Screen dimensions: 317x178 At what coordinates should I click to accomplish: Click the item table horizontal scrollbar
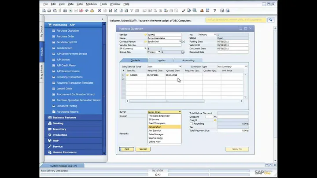pos(167,101)
